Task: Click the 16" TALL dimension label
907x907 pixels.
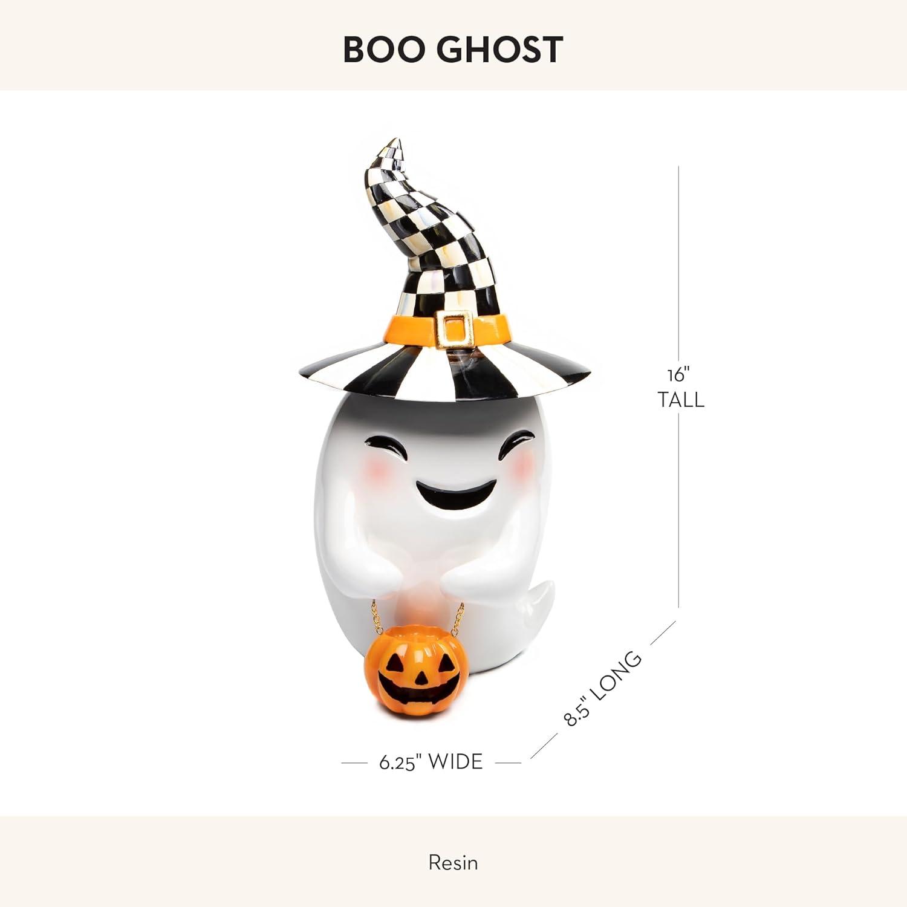Action: (x=681, y=388)
